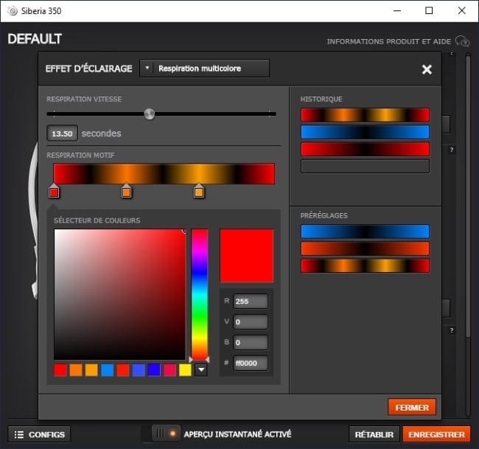Maximize the Siberia 350 window
Screen dimensions: 479x449
pos(429,11)
